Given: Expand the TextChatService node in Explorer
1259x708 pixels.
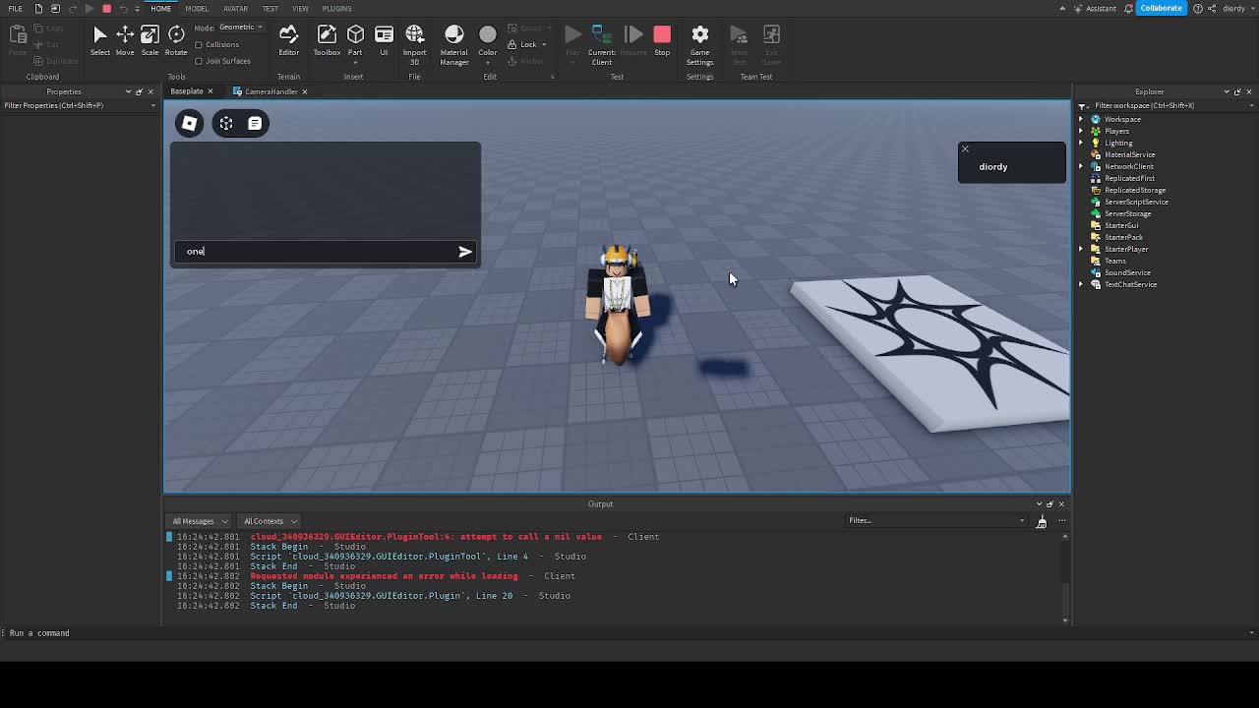Looking at the screenshot, I should (x=1081, y=284).
